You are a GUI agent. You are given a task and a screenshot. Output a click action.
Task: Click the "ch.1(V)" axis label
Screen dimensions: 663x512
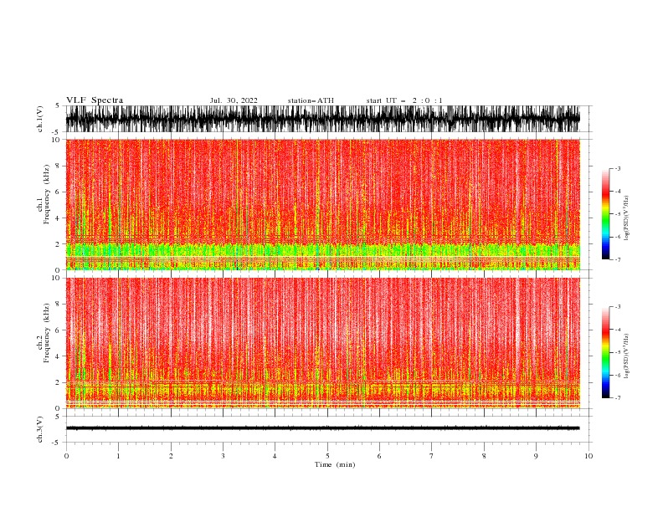click(x=40, y=119)
